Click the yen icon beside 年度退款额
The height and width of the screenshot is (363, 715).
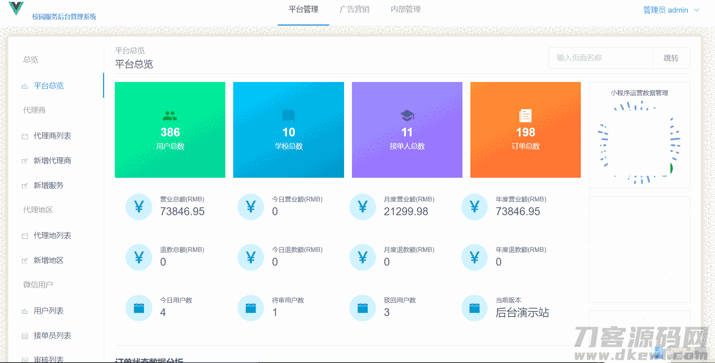(474, 257)
